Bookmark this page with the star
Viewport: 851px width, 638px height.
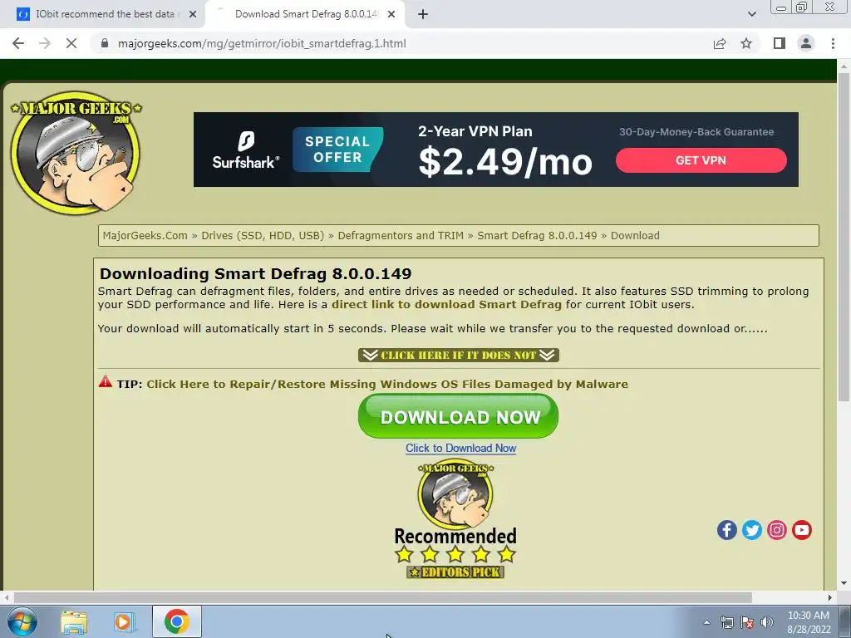tap(746, 43)
